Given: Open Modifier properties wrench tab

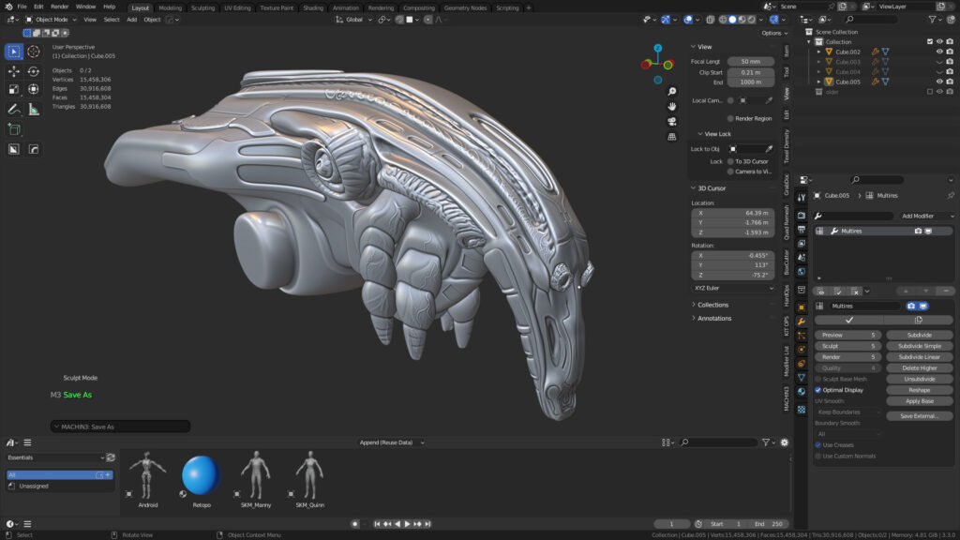Looking at the screenshot, I should pos(802,322).
